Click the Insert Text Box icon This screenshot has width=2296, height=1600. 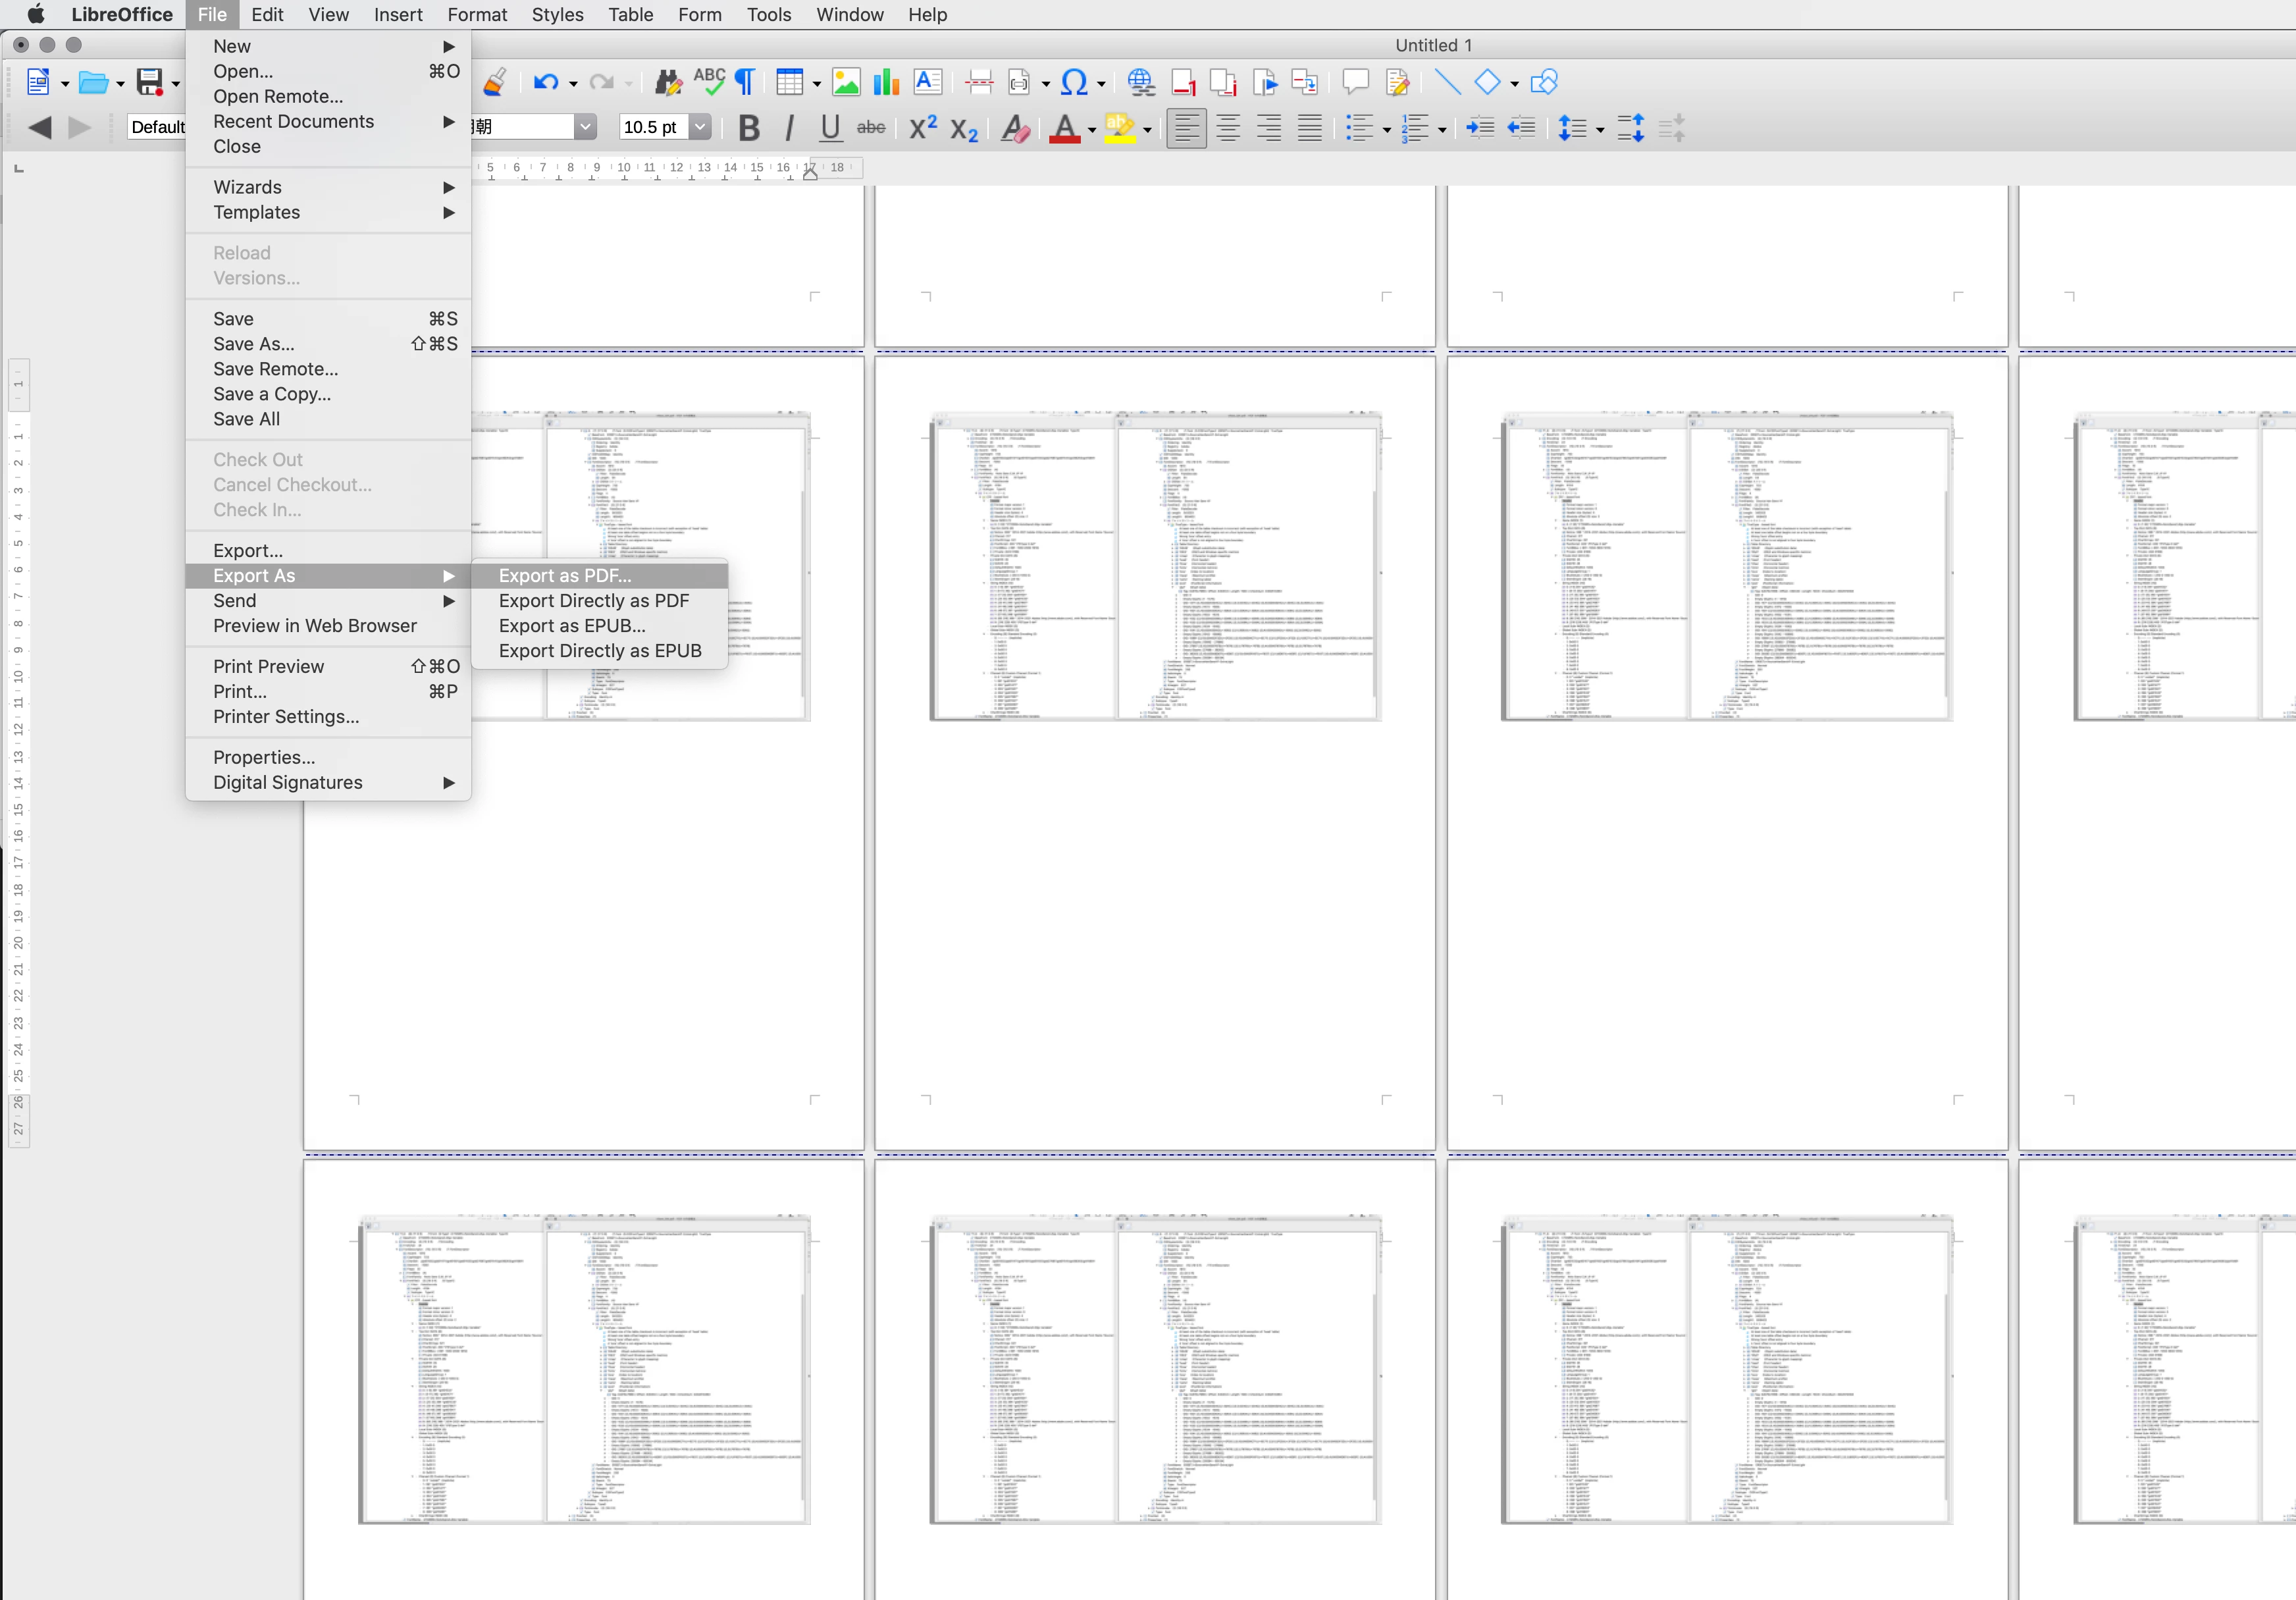tap(928, 82)
